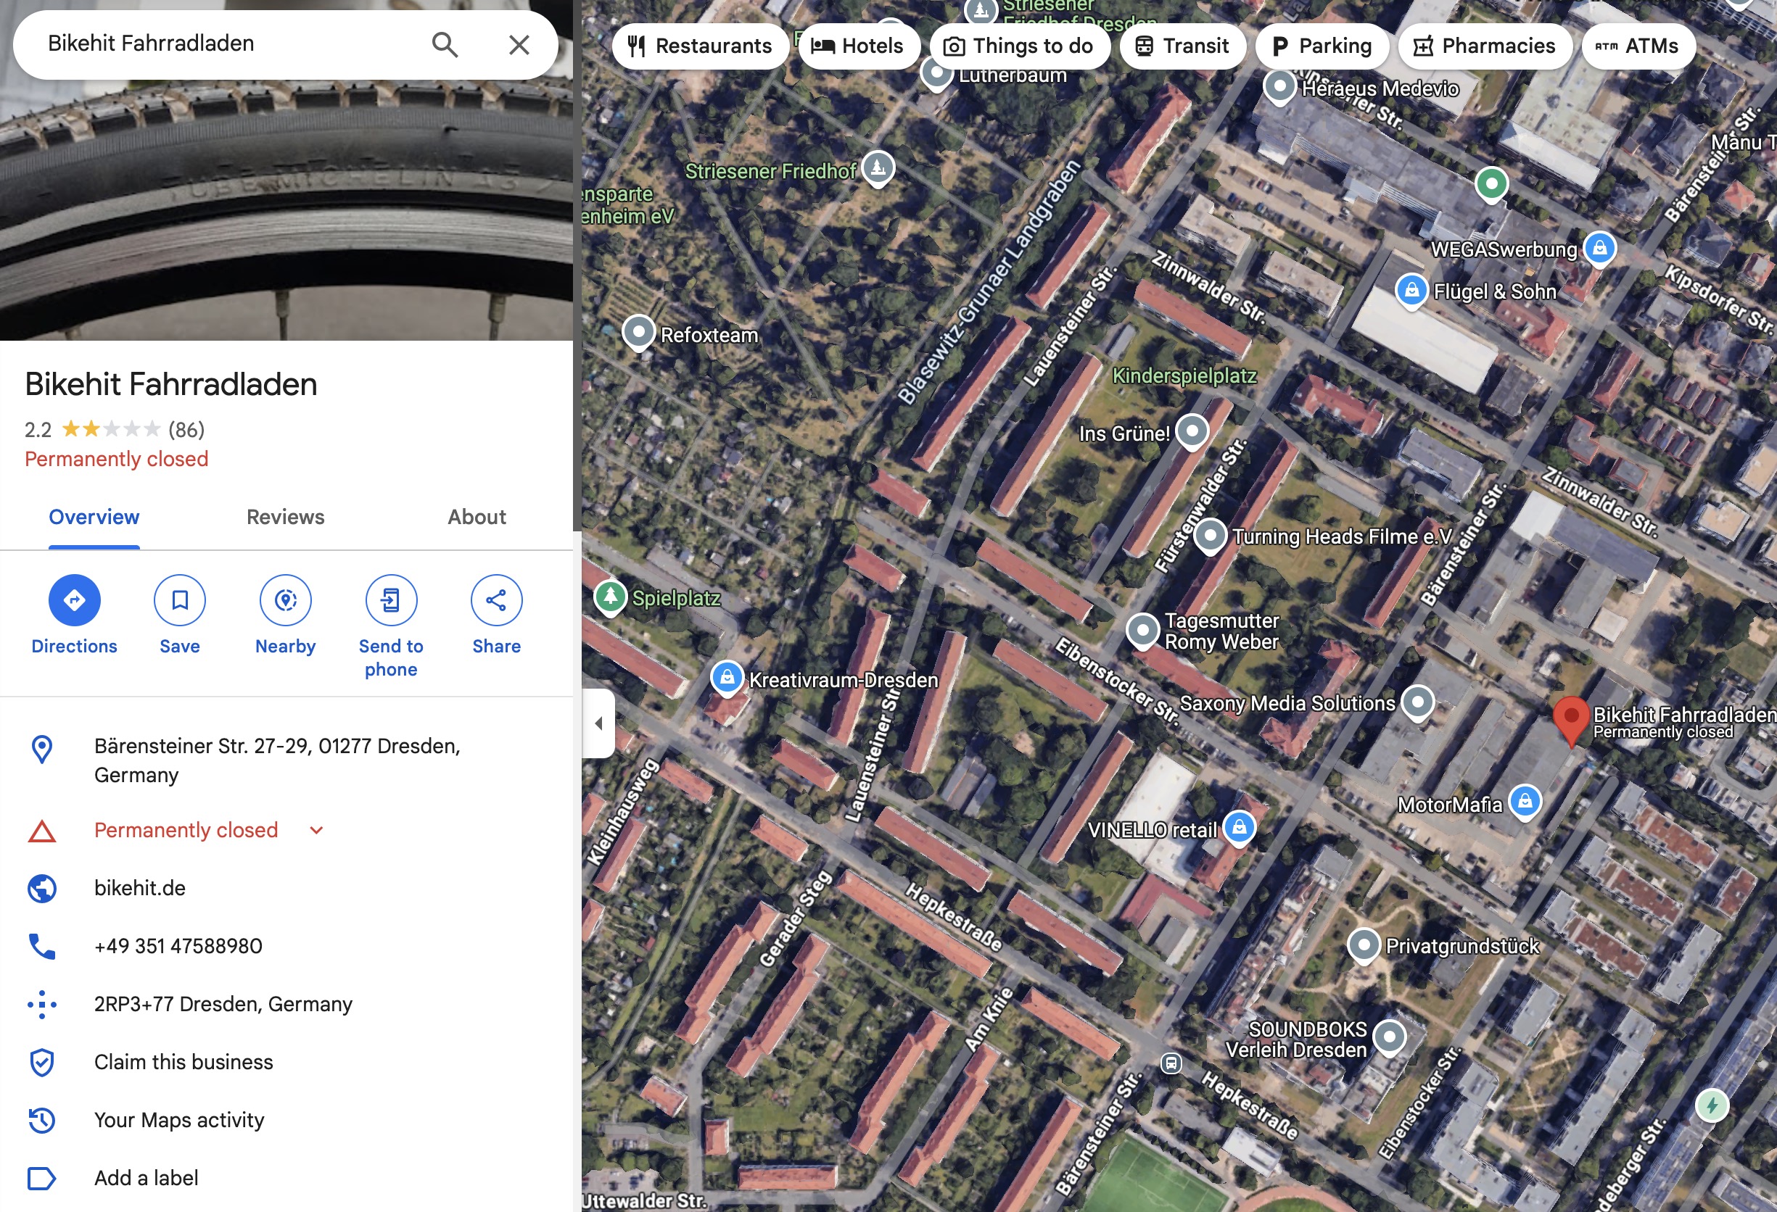Select the Overview tab
This screenshot has height=1212, width=1777.
[x=94, y=518]
